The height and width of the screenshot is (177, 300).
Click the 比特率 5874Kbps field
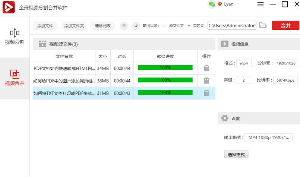285,80
